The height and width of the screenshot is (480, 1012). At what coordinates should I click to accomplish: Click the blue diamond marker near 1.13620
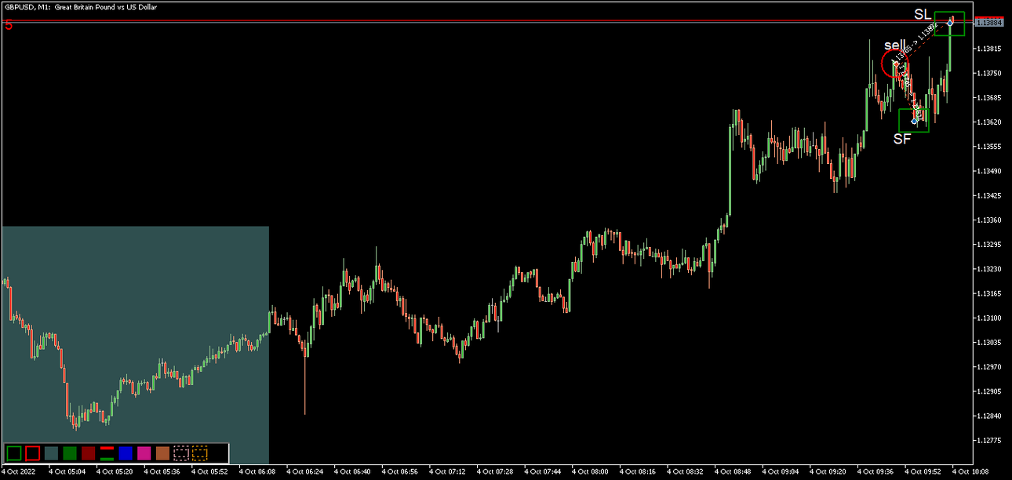point(914,122)
